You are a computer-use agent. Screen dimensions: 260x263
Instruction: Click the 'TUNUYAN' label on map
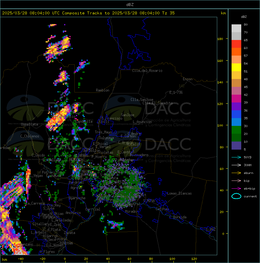[x=66, y=243]
